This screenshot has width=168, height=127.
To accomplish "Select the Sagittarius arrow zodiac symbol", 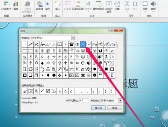I will tap(60, 69).
